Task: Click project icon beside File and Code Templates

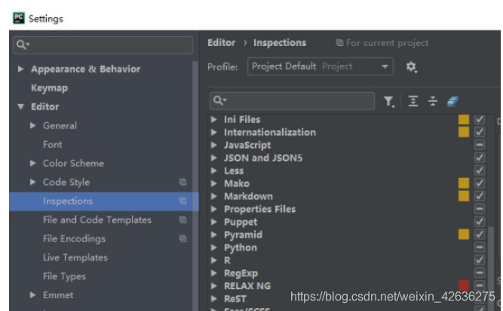Action: point(182,220)
